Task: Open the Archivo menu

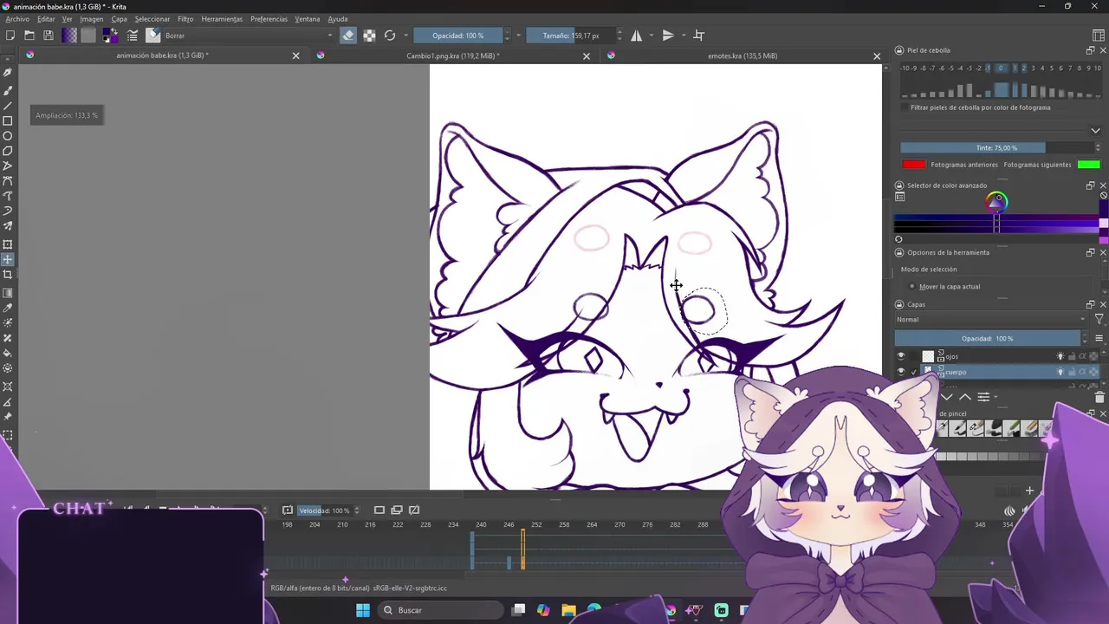Action: tap(17, 19)
